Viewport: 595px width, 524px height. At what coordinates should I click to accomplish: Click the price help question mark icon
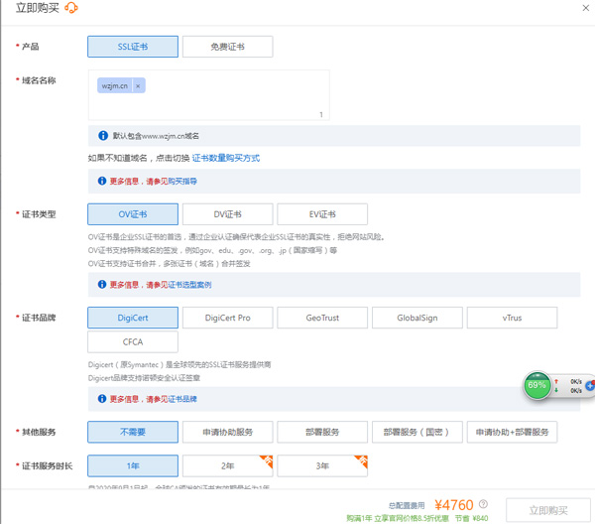(482, 504)
